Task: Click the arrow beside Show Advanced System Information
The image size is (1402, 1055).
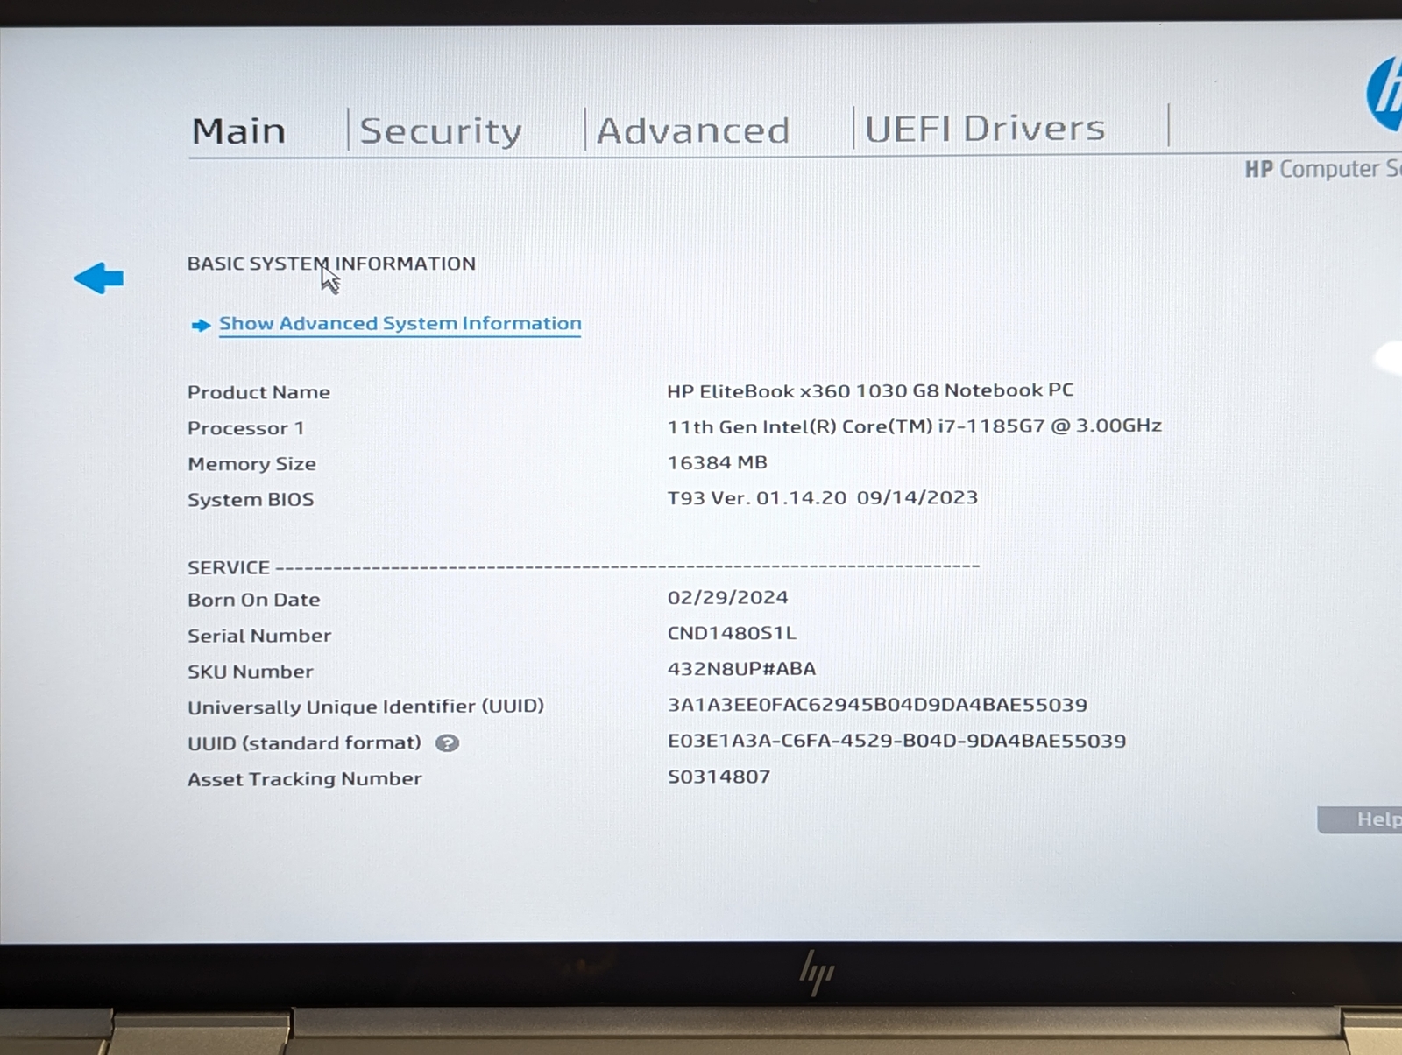Action: pyautogui.click(x=201, y=325)
